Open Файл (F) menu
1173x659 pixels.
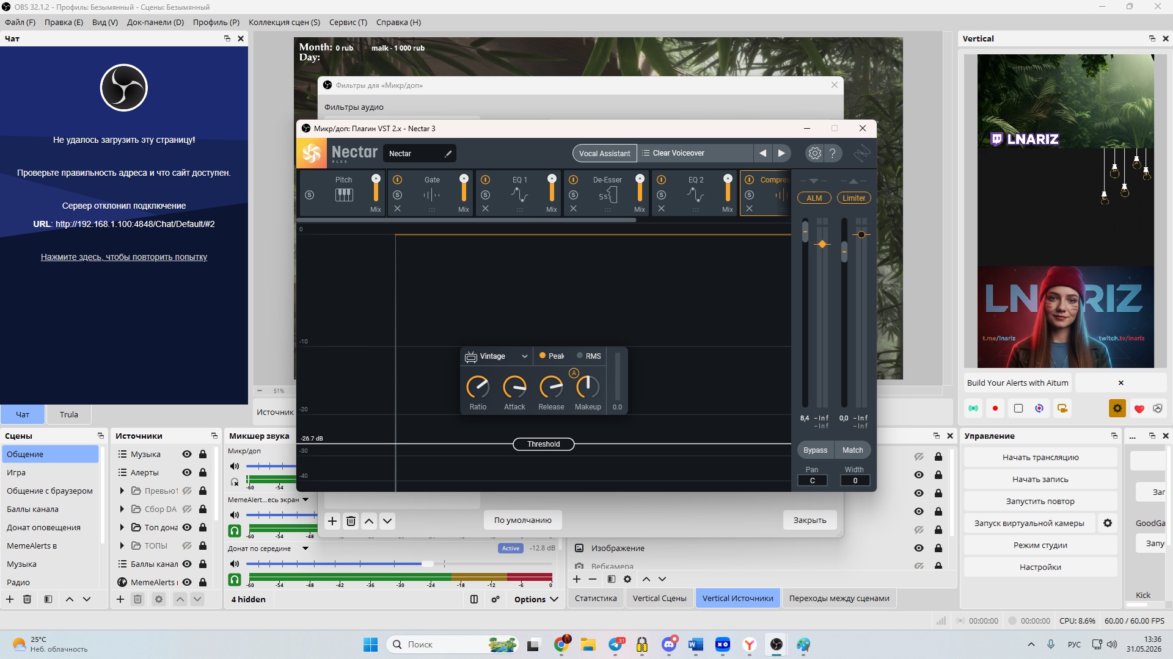click(20, 22)
